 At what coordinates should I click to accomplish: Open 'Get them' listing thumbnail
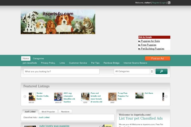pyautogui.click(x=139, y=96)
